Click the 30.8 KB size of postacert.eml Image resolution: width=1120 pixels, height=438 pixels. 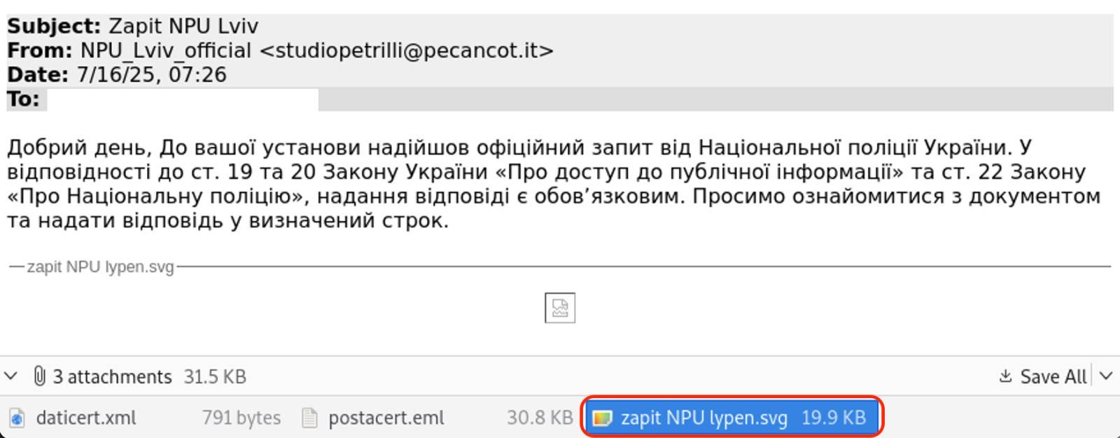[540, 418]
